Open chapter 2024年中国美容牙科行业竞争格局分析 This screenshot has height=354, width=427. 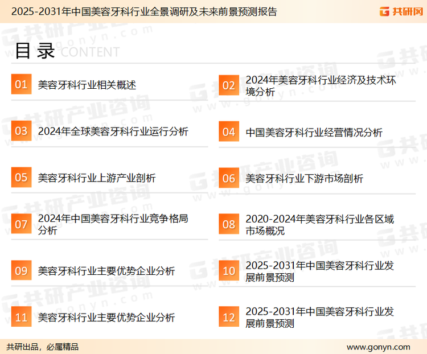113,224
